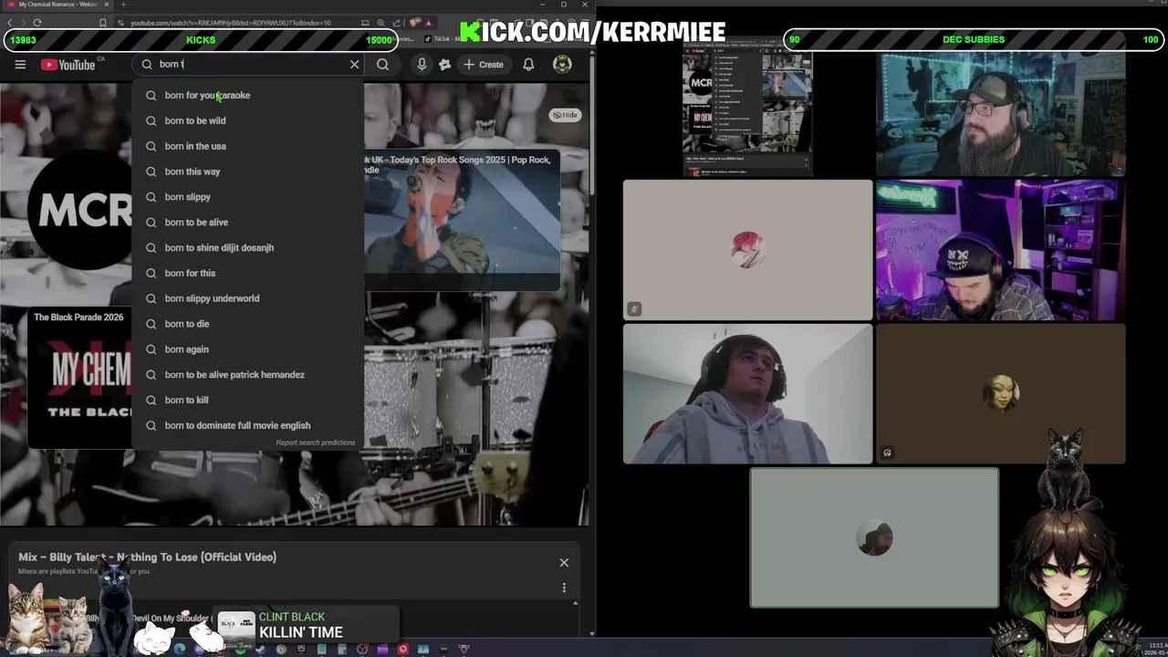The width and height of the screenshot is (1168, 657).
Task: Choose suggestion 'born this way'
Action: (x=248, y=172)
